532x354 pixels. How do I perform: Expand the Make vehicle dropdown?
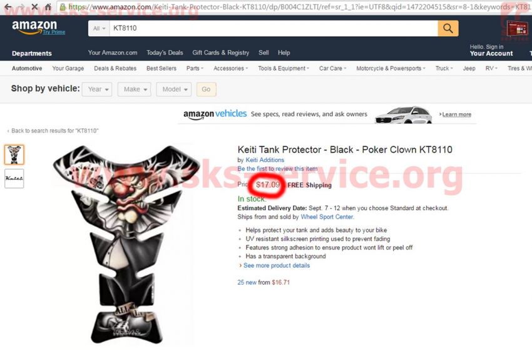[x=135, y=89]
